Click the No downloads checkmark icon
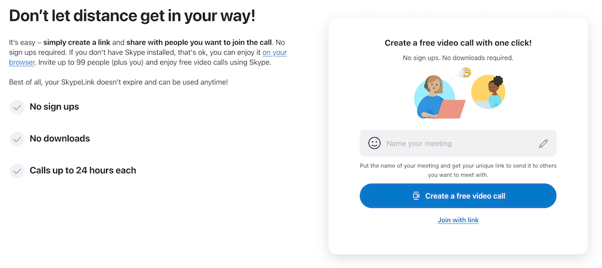The width and height of the screenshot is (602, 268). click(x=17, y=139)
